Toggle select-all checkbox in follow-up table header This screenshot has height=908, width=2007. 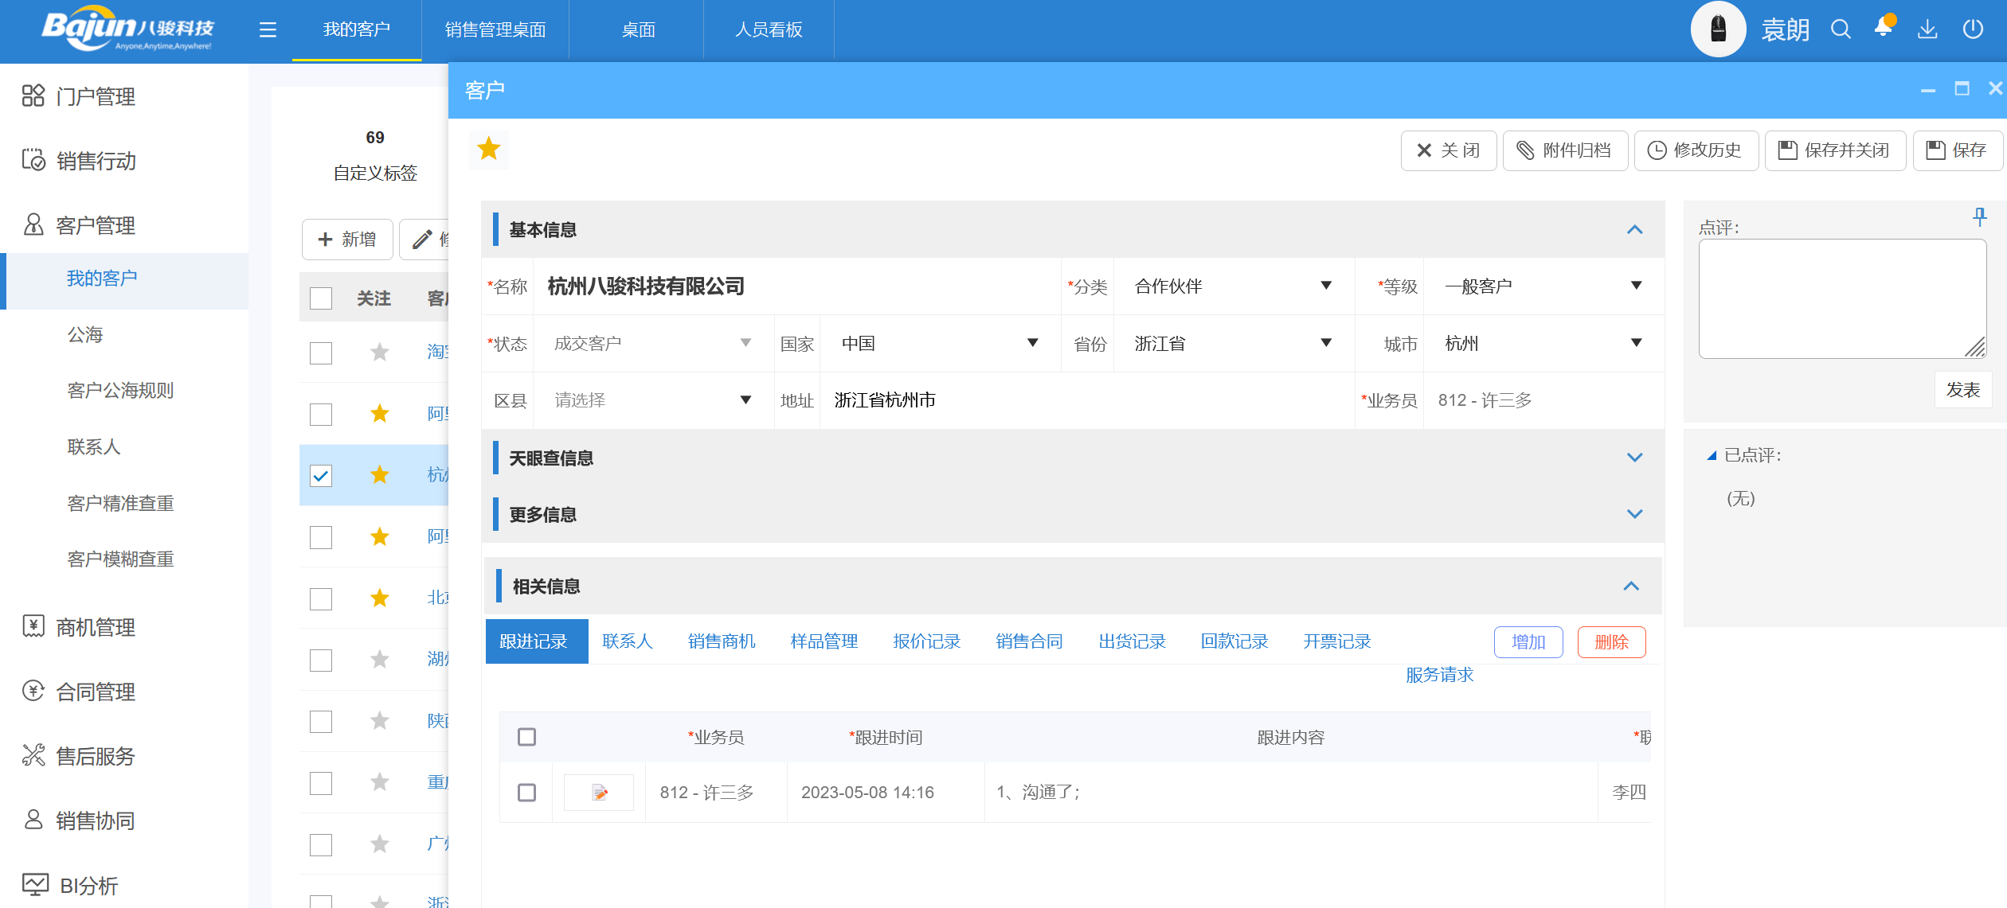point(526,737)
